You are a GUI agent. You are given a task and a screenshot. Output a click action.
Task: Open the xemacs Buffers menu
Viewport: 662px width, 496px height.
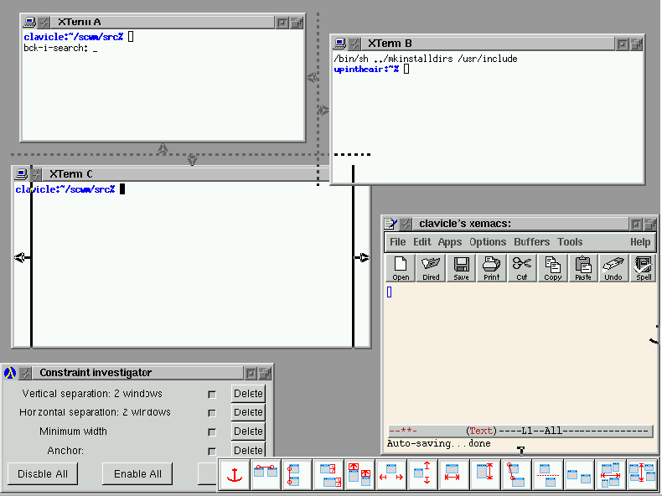tap(531, 242)
